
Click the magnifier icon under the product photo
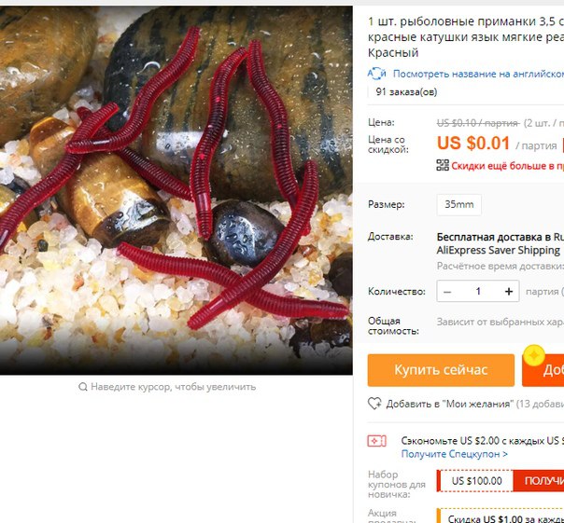pyautogui.click(x=83, y=387)
